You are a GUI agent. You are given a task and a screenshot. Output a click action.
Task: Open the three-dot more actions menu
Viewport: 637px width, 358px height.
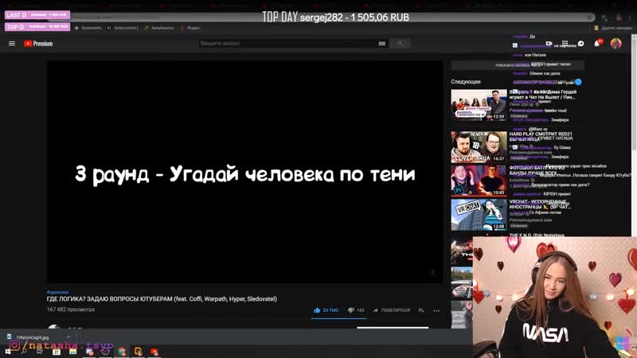point(436,310)
